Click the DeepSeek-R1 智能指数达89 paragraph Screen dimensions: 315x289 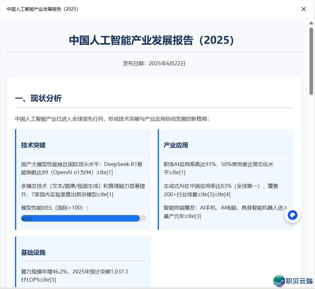82,168
